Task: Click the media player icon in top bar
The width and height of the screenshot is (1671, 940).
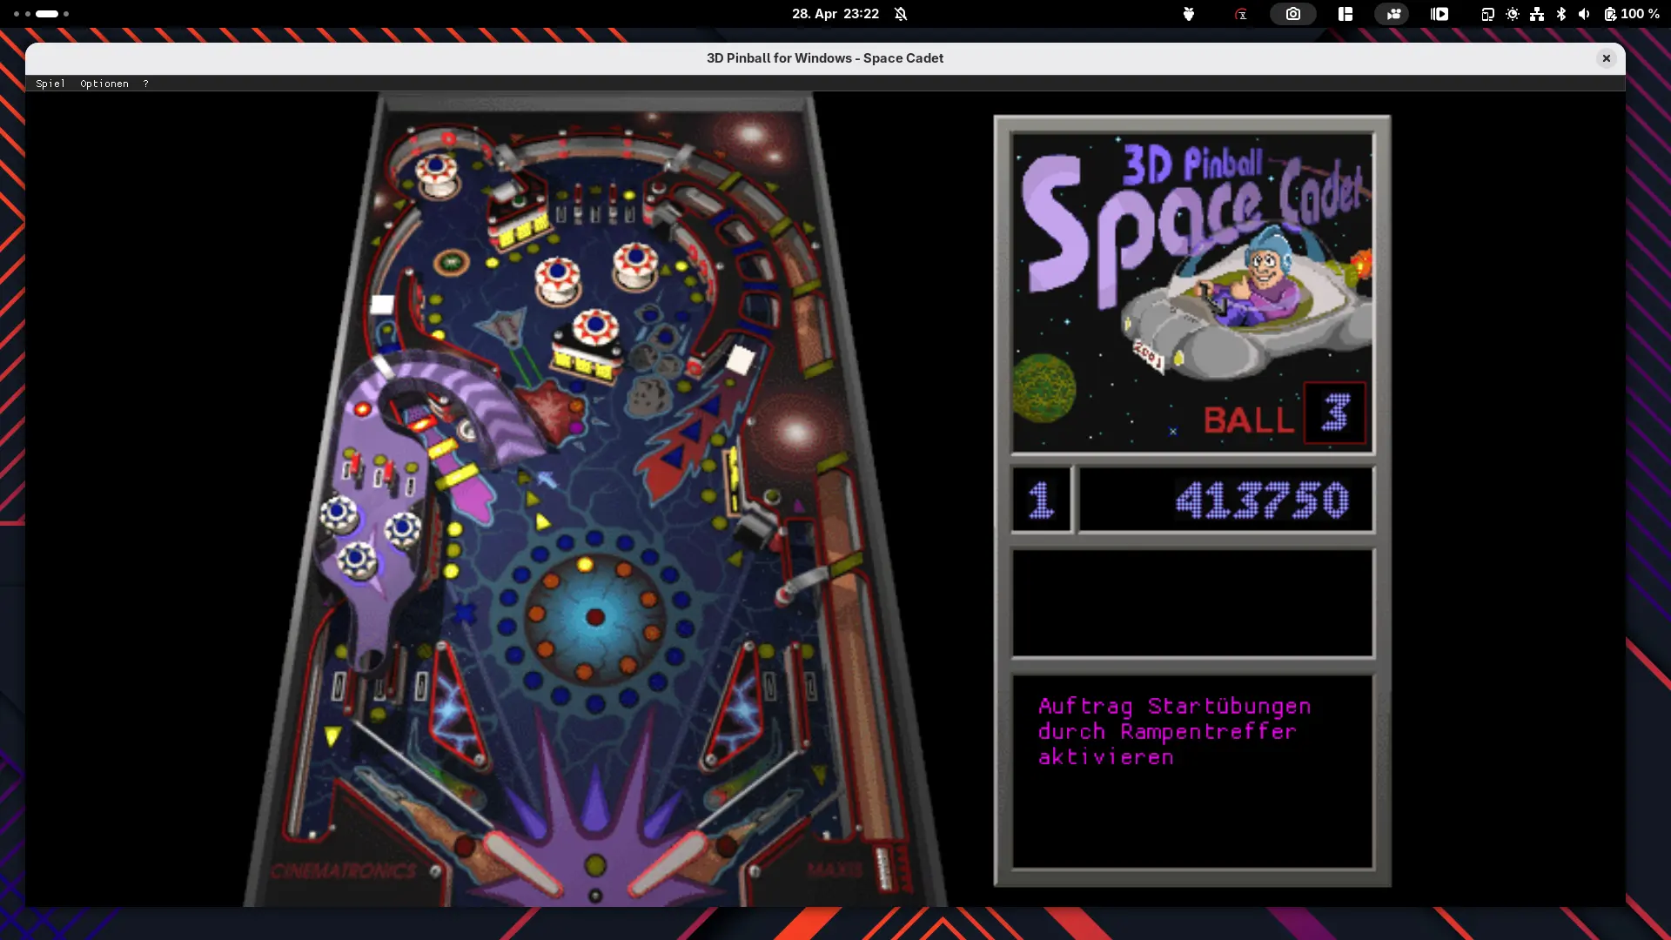Action: point(1439,14)
